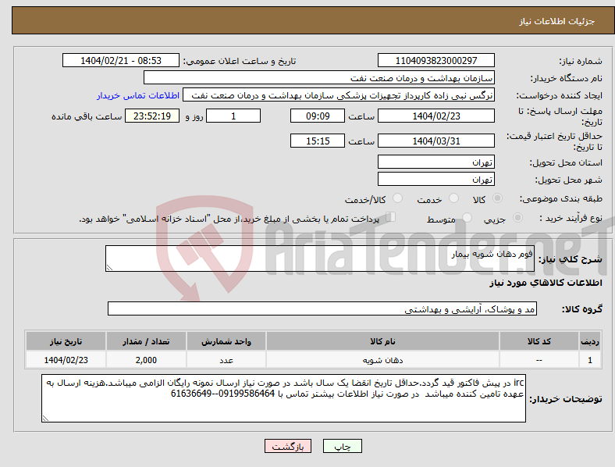Click the ردیف column header
The height and width of the screenshot is (467, 615).
point(590,341)
